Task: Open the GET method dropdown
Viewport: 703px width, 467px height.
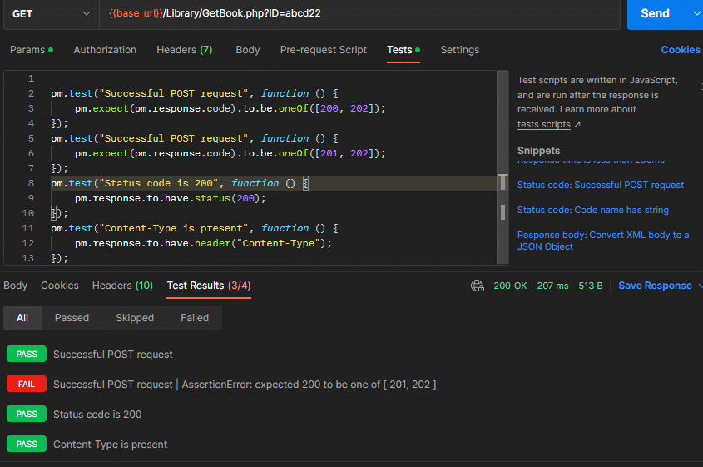Action: point(51,14)
